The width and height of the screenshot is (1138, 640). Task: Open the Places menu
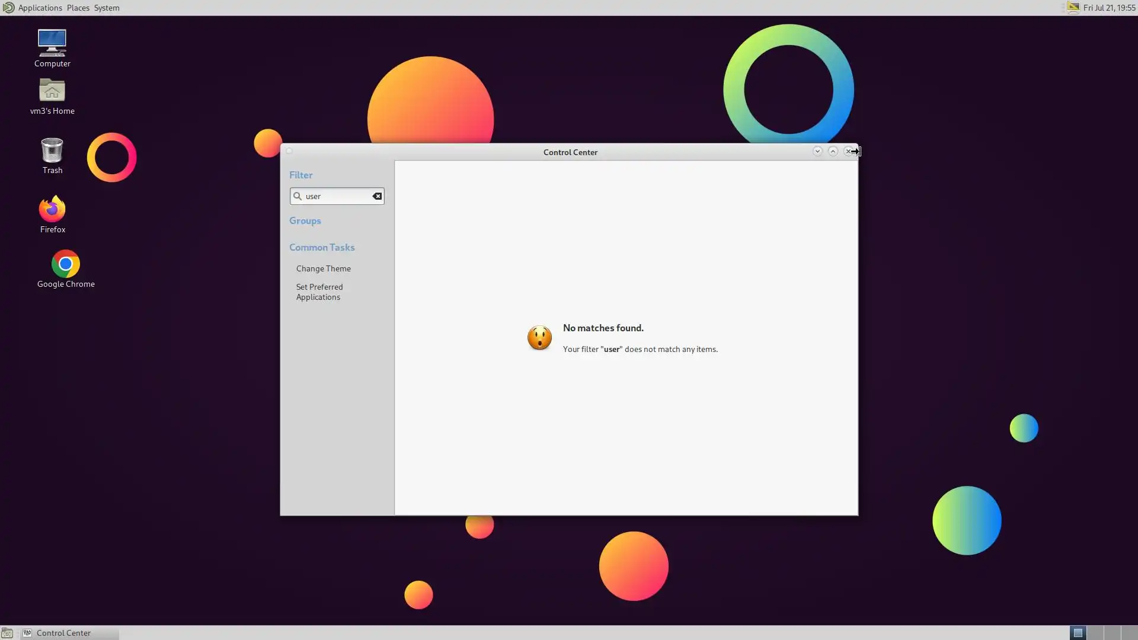pos(78,8)
